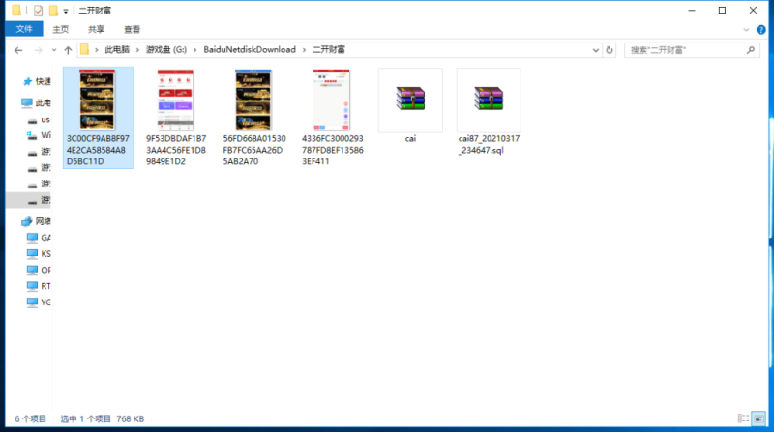Open the 文件 menu
Viewport: 774px width, 432px height.
click(x=23, y=29)
